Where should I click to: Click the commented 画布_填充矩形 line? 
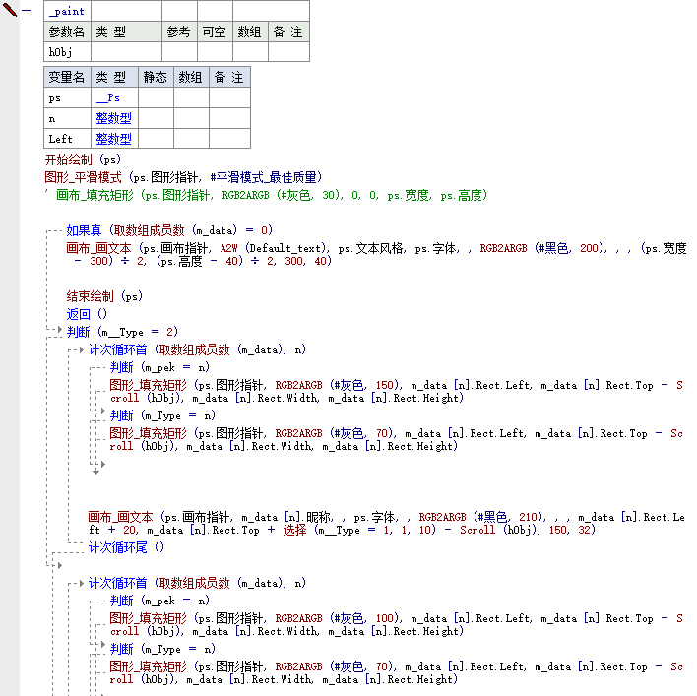266,196
